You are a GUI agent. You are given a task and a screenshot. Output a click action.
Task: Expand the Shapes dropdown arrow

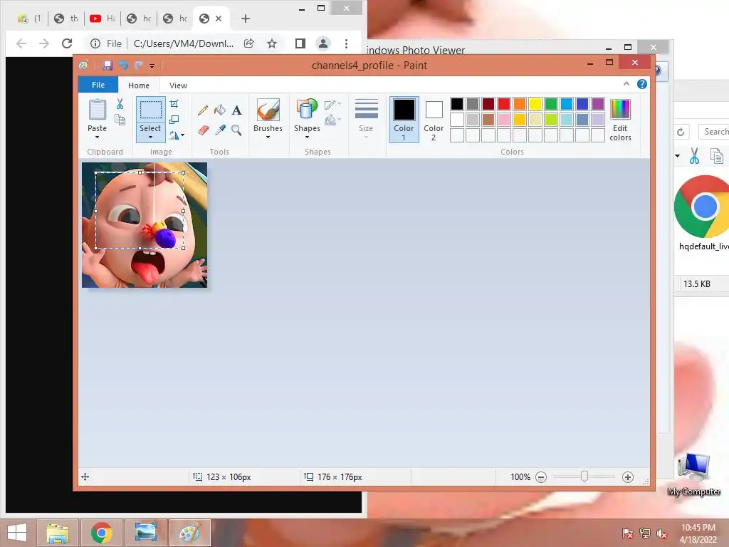(x=307, y=137)
